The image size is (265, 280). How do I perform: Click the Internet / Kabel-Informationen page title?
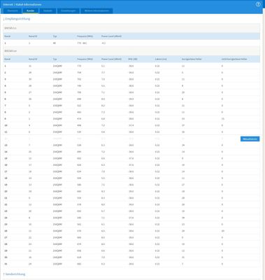click(22, 4)
